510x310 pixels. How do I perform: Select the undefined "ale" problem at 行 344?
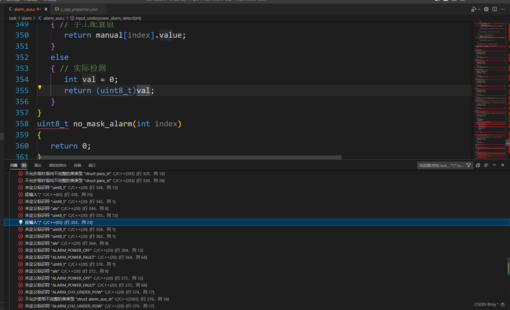coord(257,208)
